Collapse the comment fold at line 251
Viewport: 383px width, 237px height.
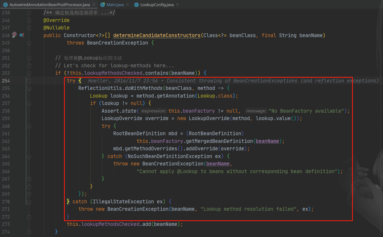click(x=29, y=58)
